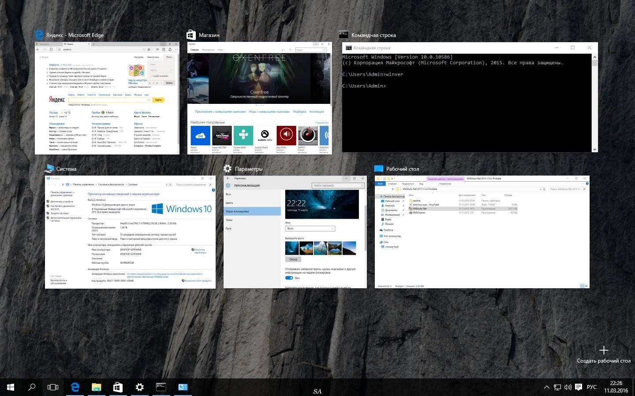Click the taskbar search magnifier icon
The height and width of the screenshot is (396, 635).
[x=32, y=387]
